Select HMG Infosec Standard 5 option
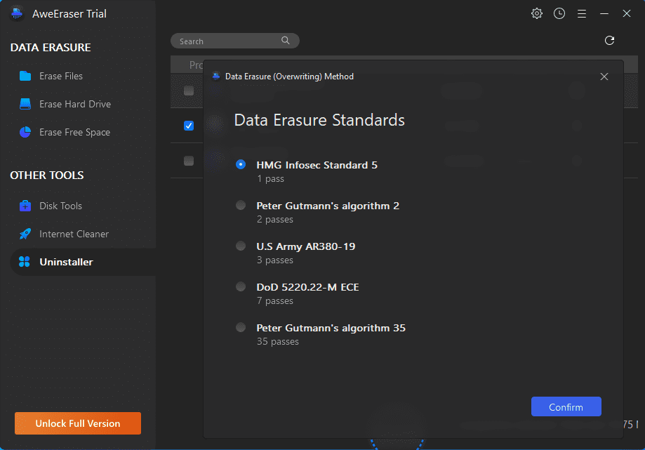The image size is (645, 450). [241, 165]
